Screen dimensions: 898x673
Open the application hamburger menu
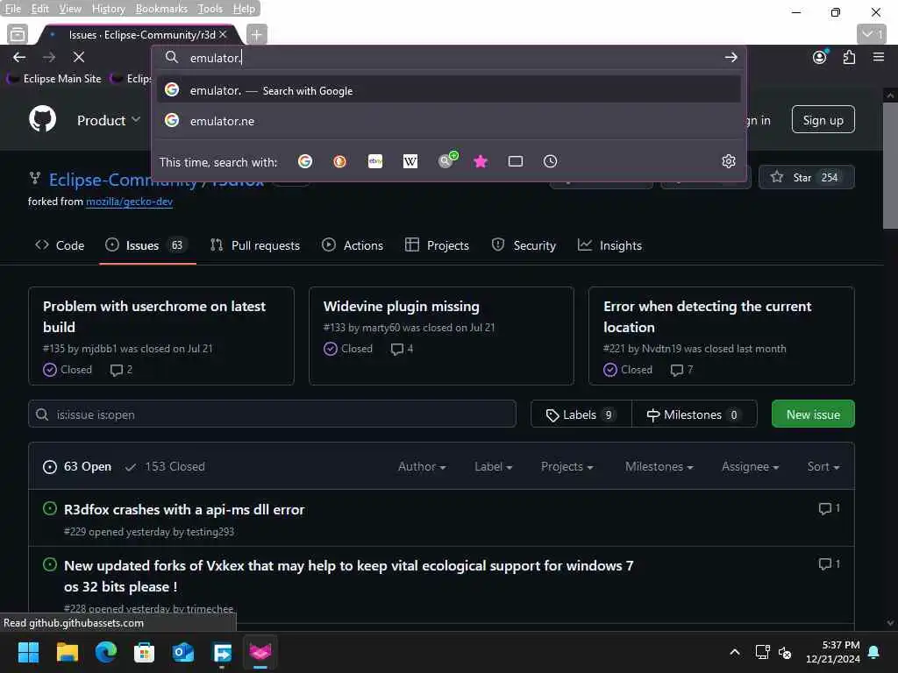click(878, 57)
